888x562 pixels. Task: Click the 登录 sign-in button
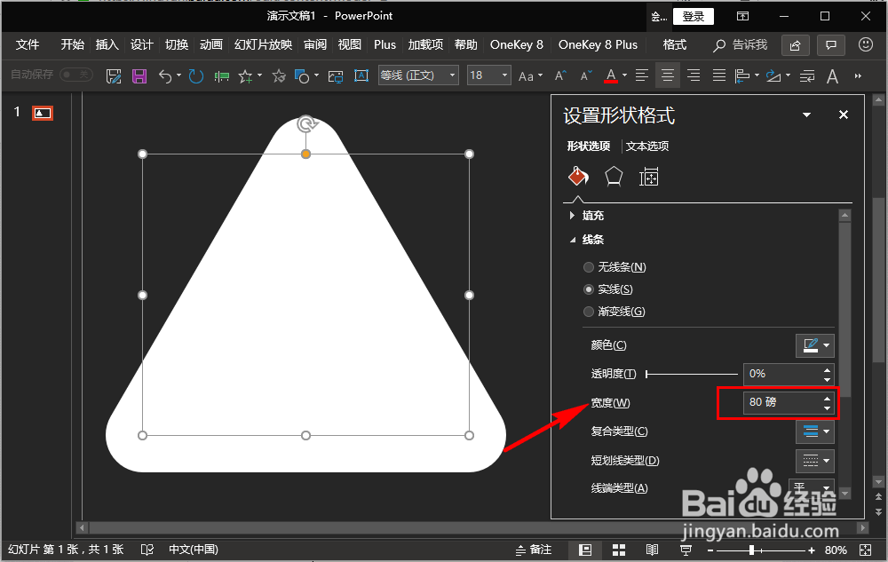tap(694, 16)
